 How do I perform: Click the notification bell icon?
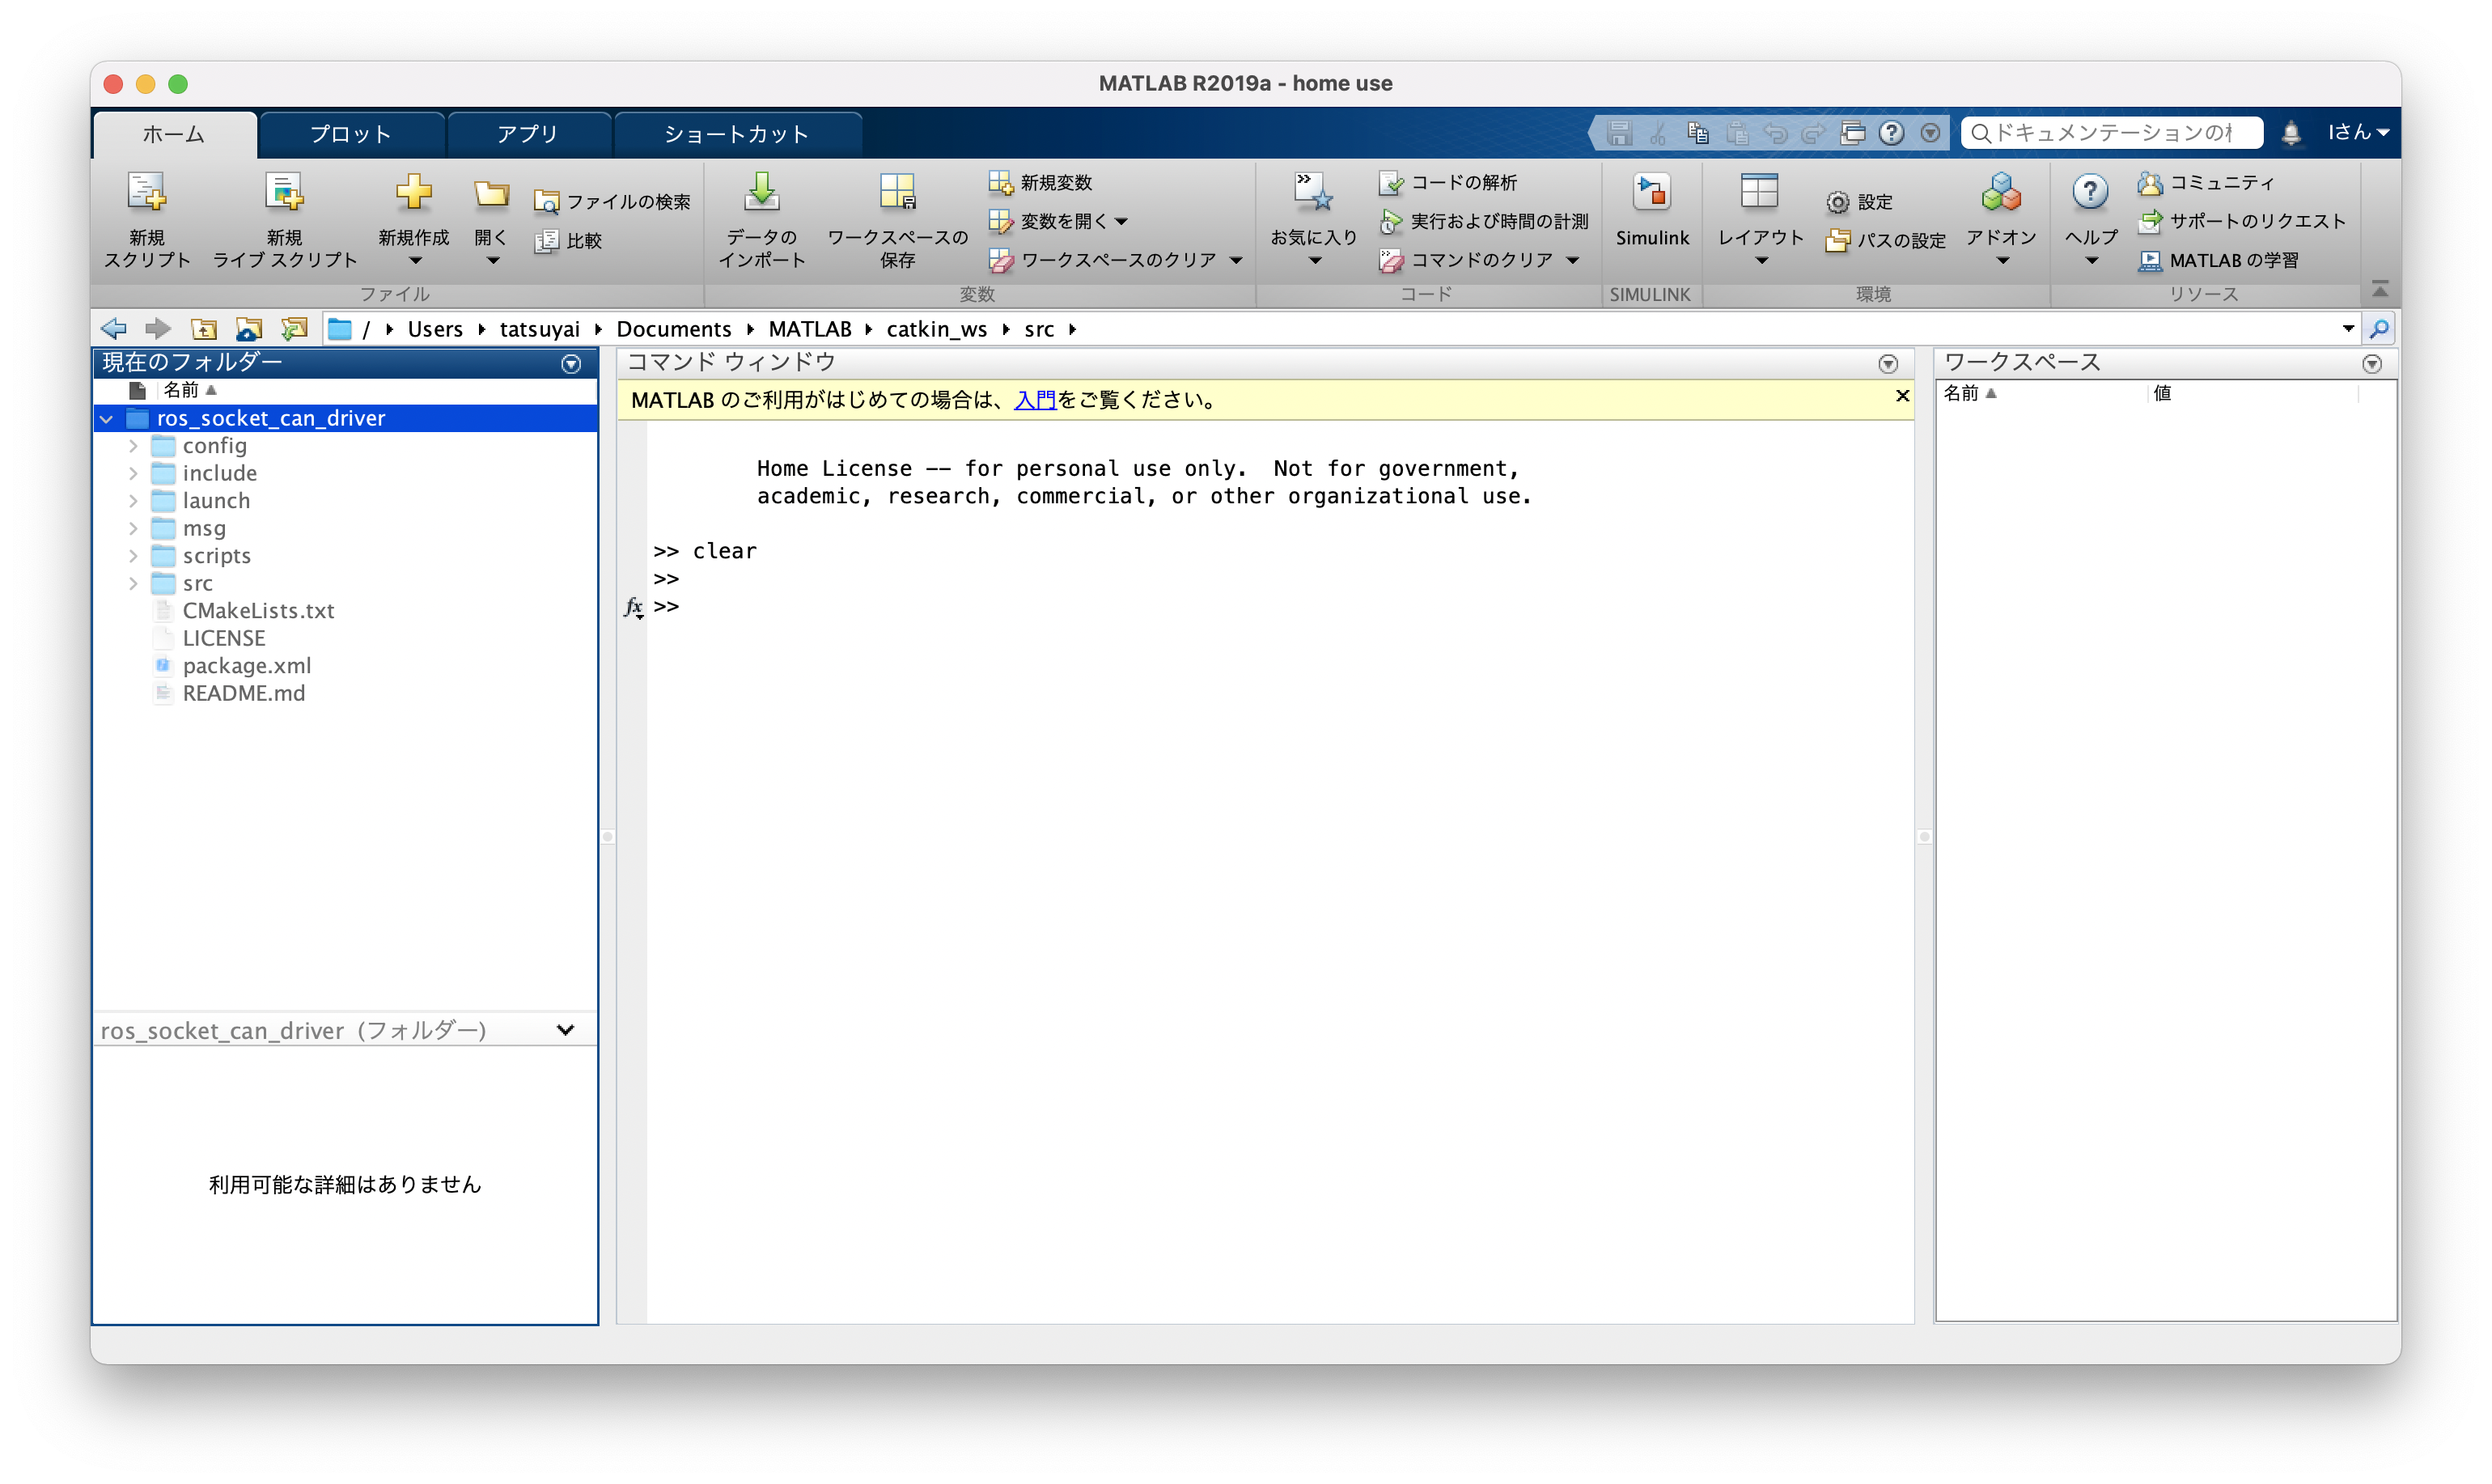[x=2291, y=133]
